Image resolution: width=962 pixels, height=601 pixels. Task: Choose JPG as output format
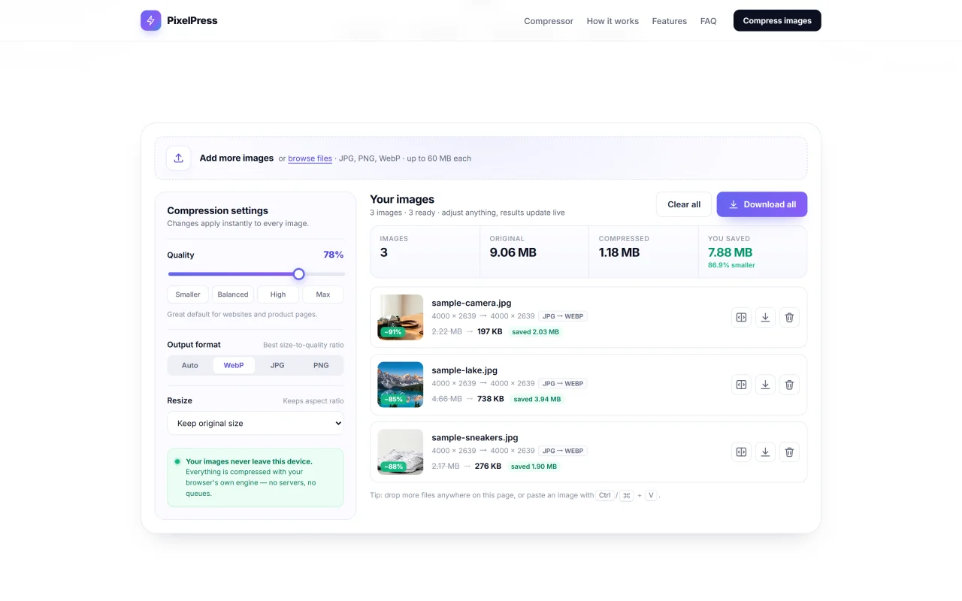tap(277, 365)
